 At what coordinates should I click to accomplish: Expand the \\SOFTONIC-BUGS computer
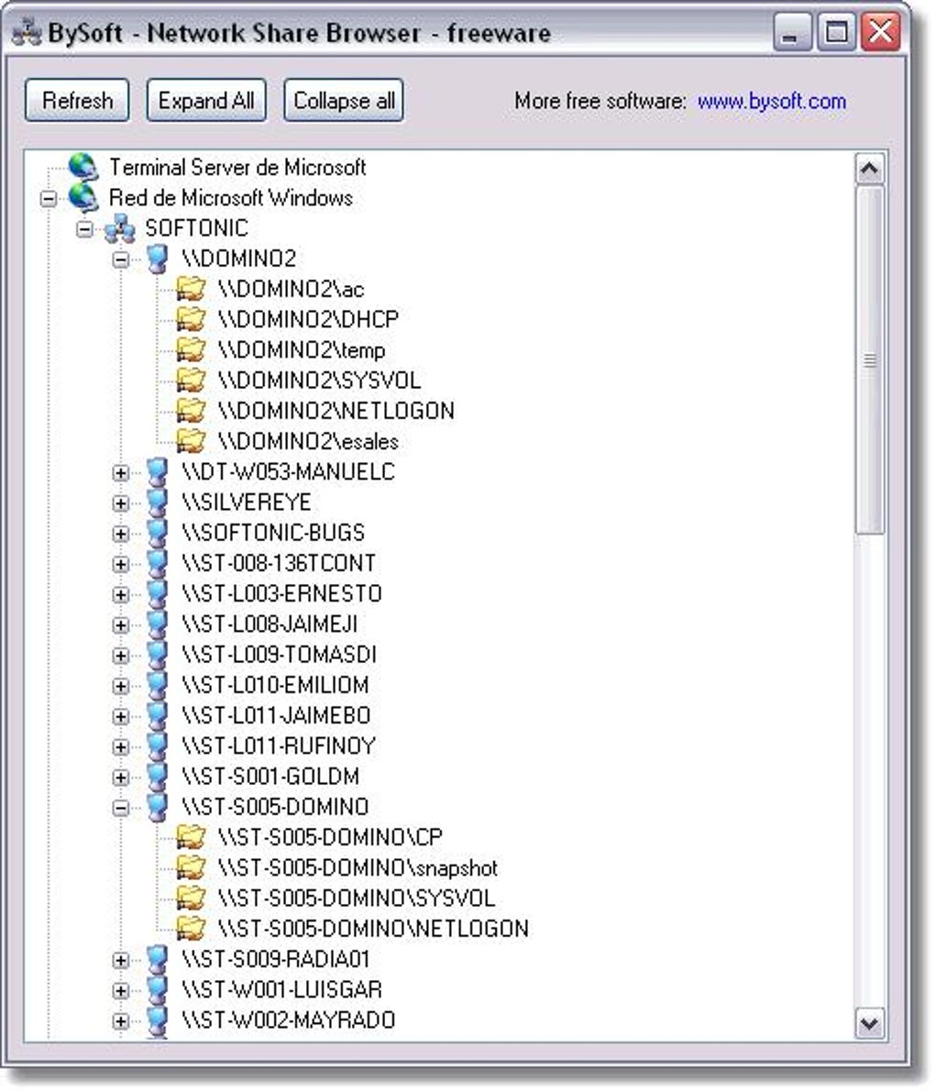122,533
